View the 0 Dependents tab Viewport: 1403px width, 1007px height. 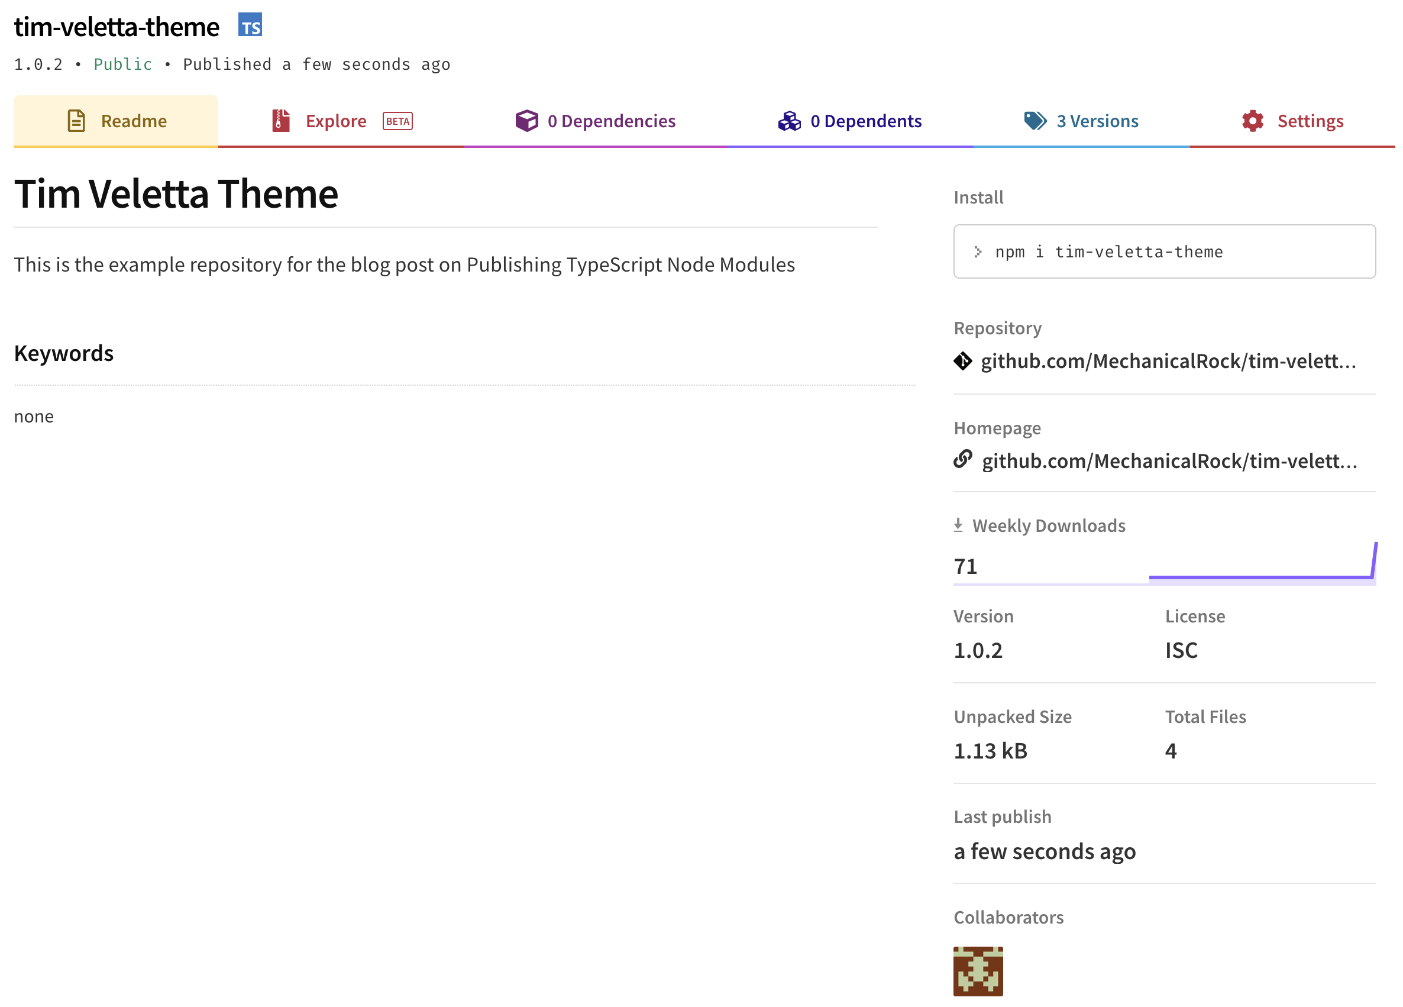(849, 121)
